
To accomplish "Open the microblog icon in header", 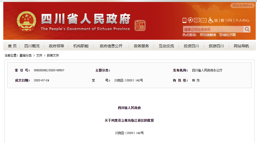I will tap(190, 20).
